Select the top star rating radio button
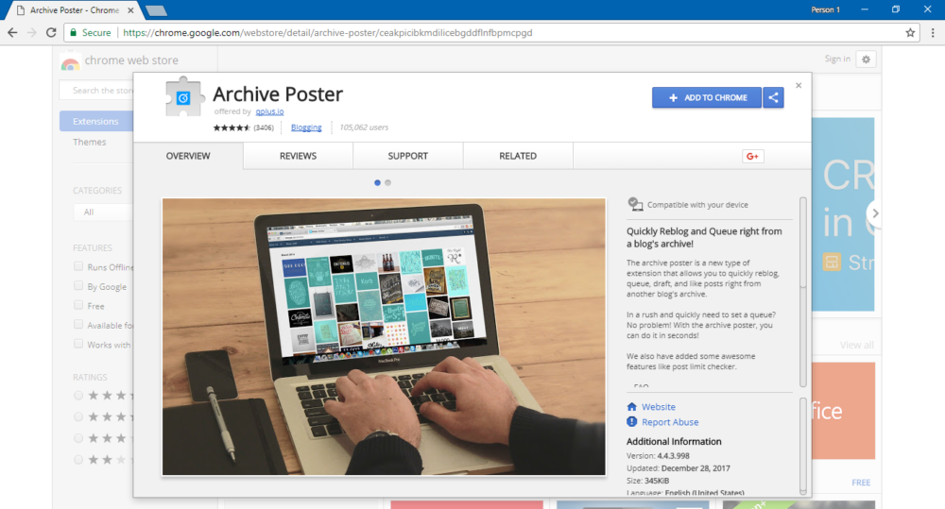945x509 pixels. pyautogui.click(x=78, y=396)
